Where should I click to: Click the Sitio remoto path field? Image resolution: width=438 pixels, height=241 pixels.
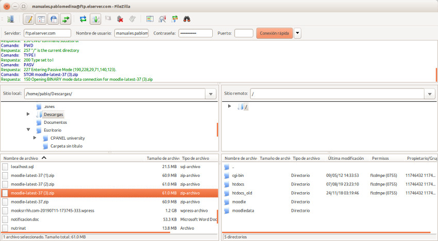(x=338, y=94)
